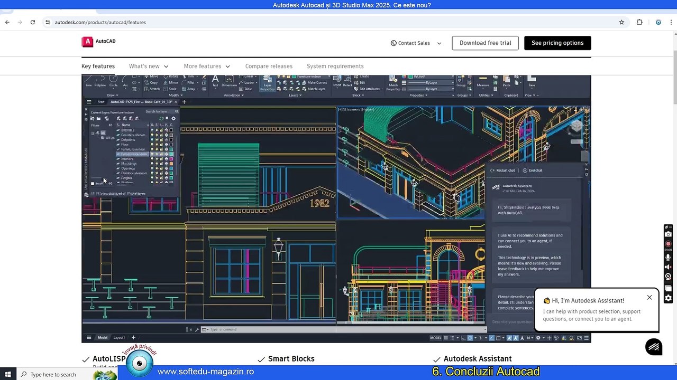Expand the Layers panel dropdown
This screenshot has height=380, width=677.
tap(295, 95)
